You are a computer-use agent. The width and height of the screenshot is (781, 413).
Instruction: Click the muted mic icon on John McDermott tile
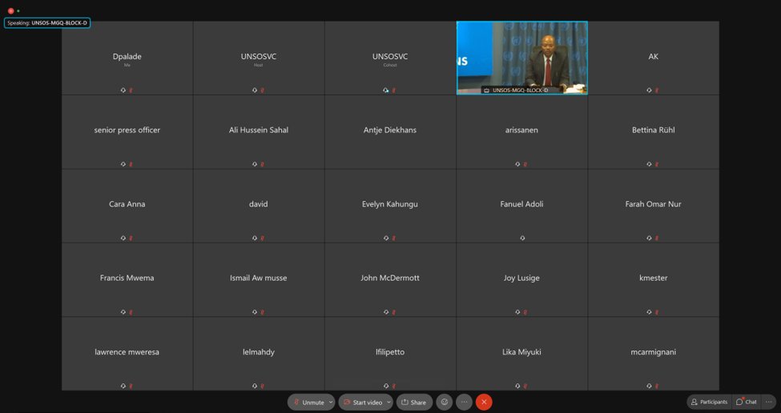[x=394, y=312]
